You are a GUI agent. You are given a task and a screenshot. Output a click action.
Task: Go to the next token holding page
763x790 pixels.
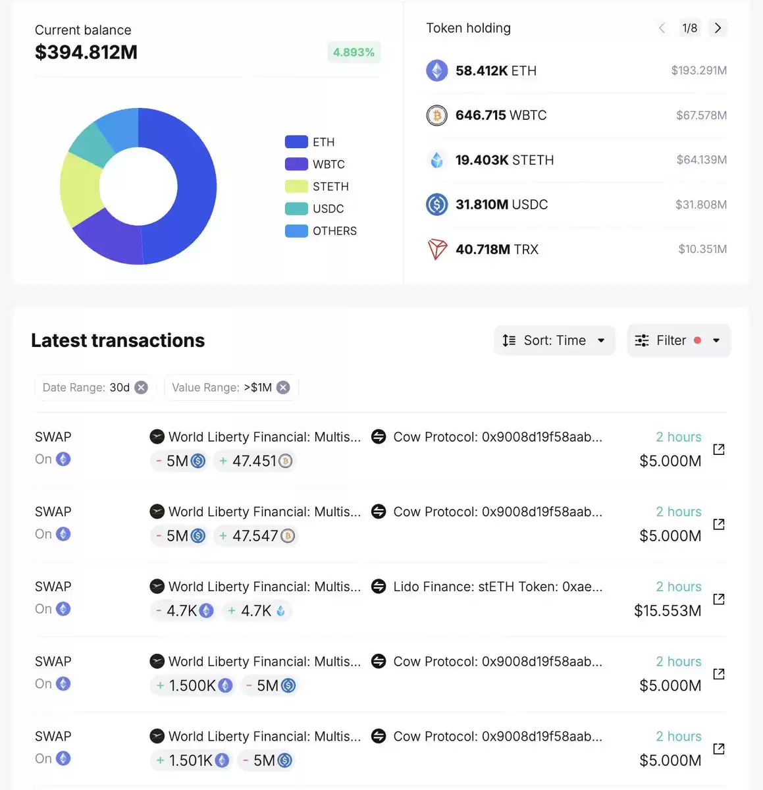click(x=718, y=28)
